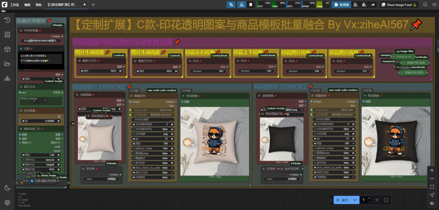The image size is (439, 210).
Task: Open run button dropdown arrow
Action: 355,200
